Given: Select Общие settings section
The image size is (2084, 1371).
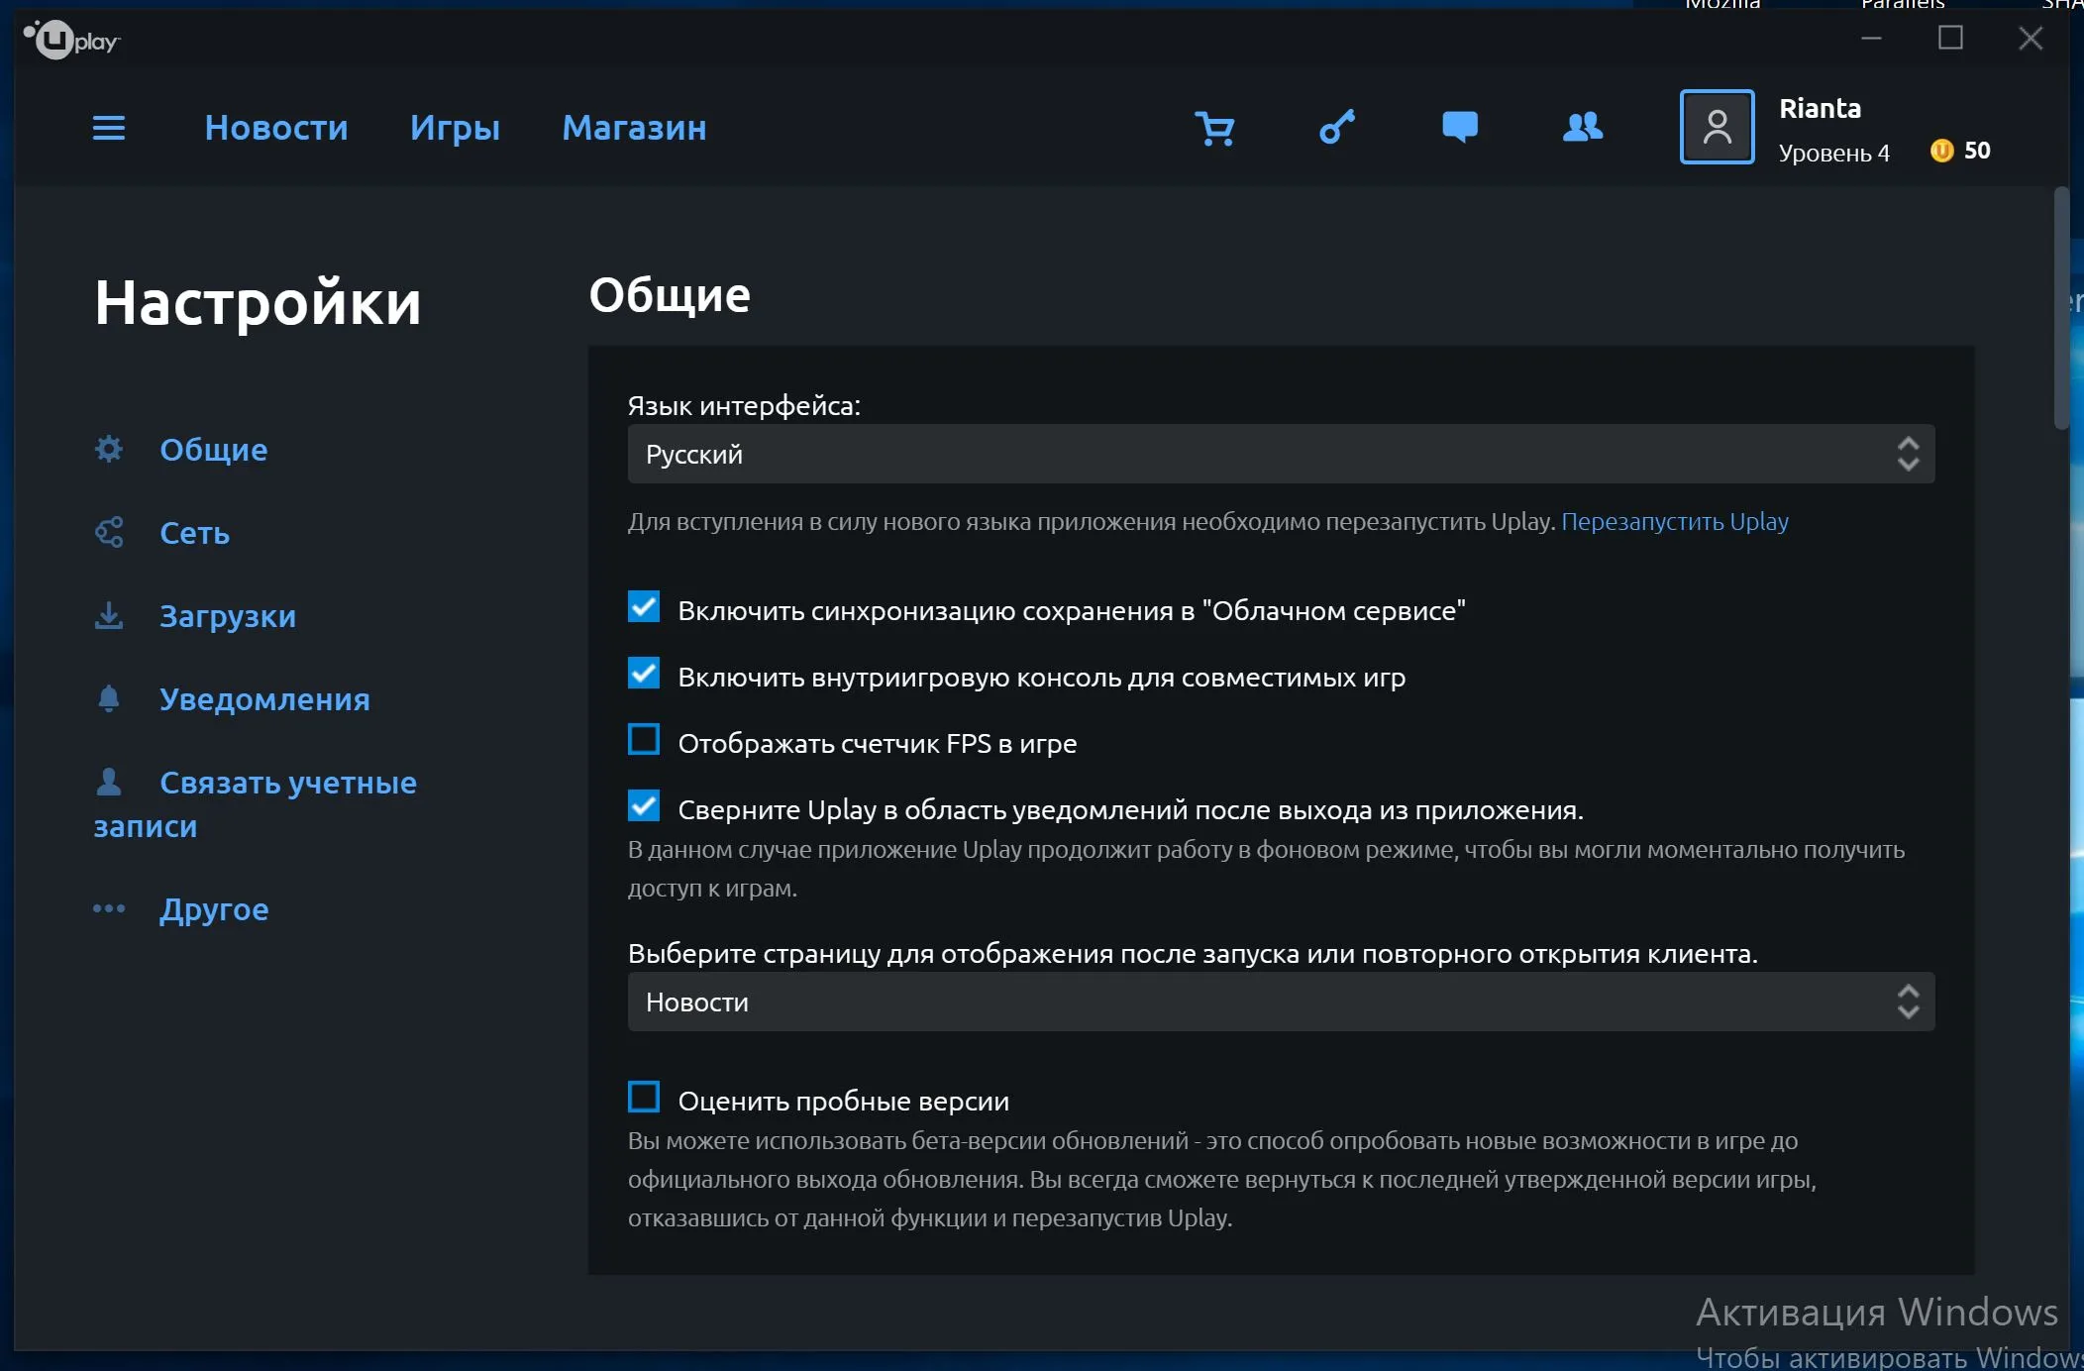Looking at the screenshot, I should pos(214,450).
